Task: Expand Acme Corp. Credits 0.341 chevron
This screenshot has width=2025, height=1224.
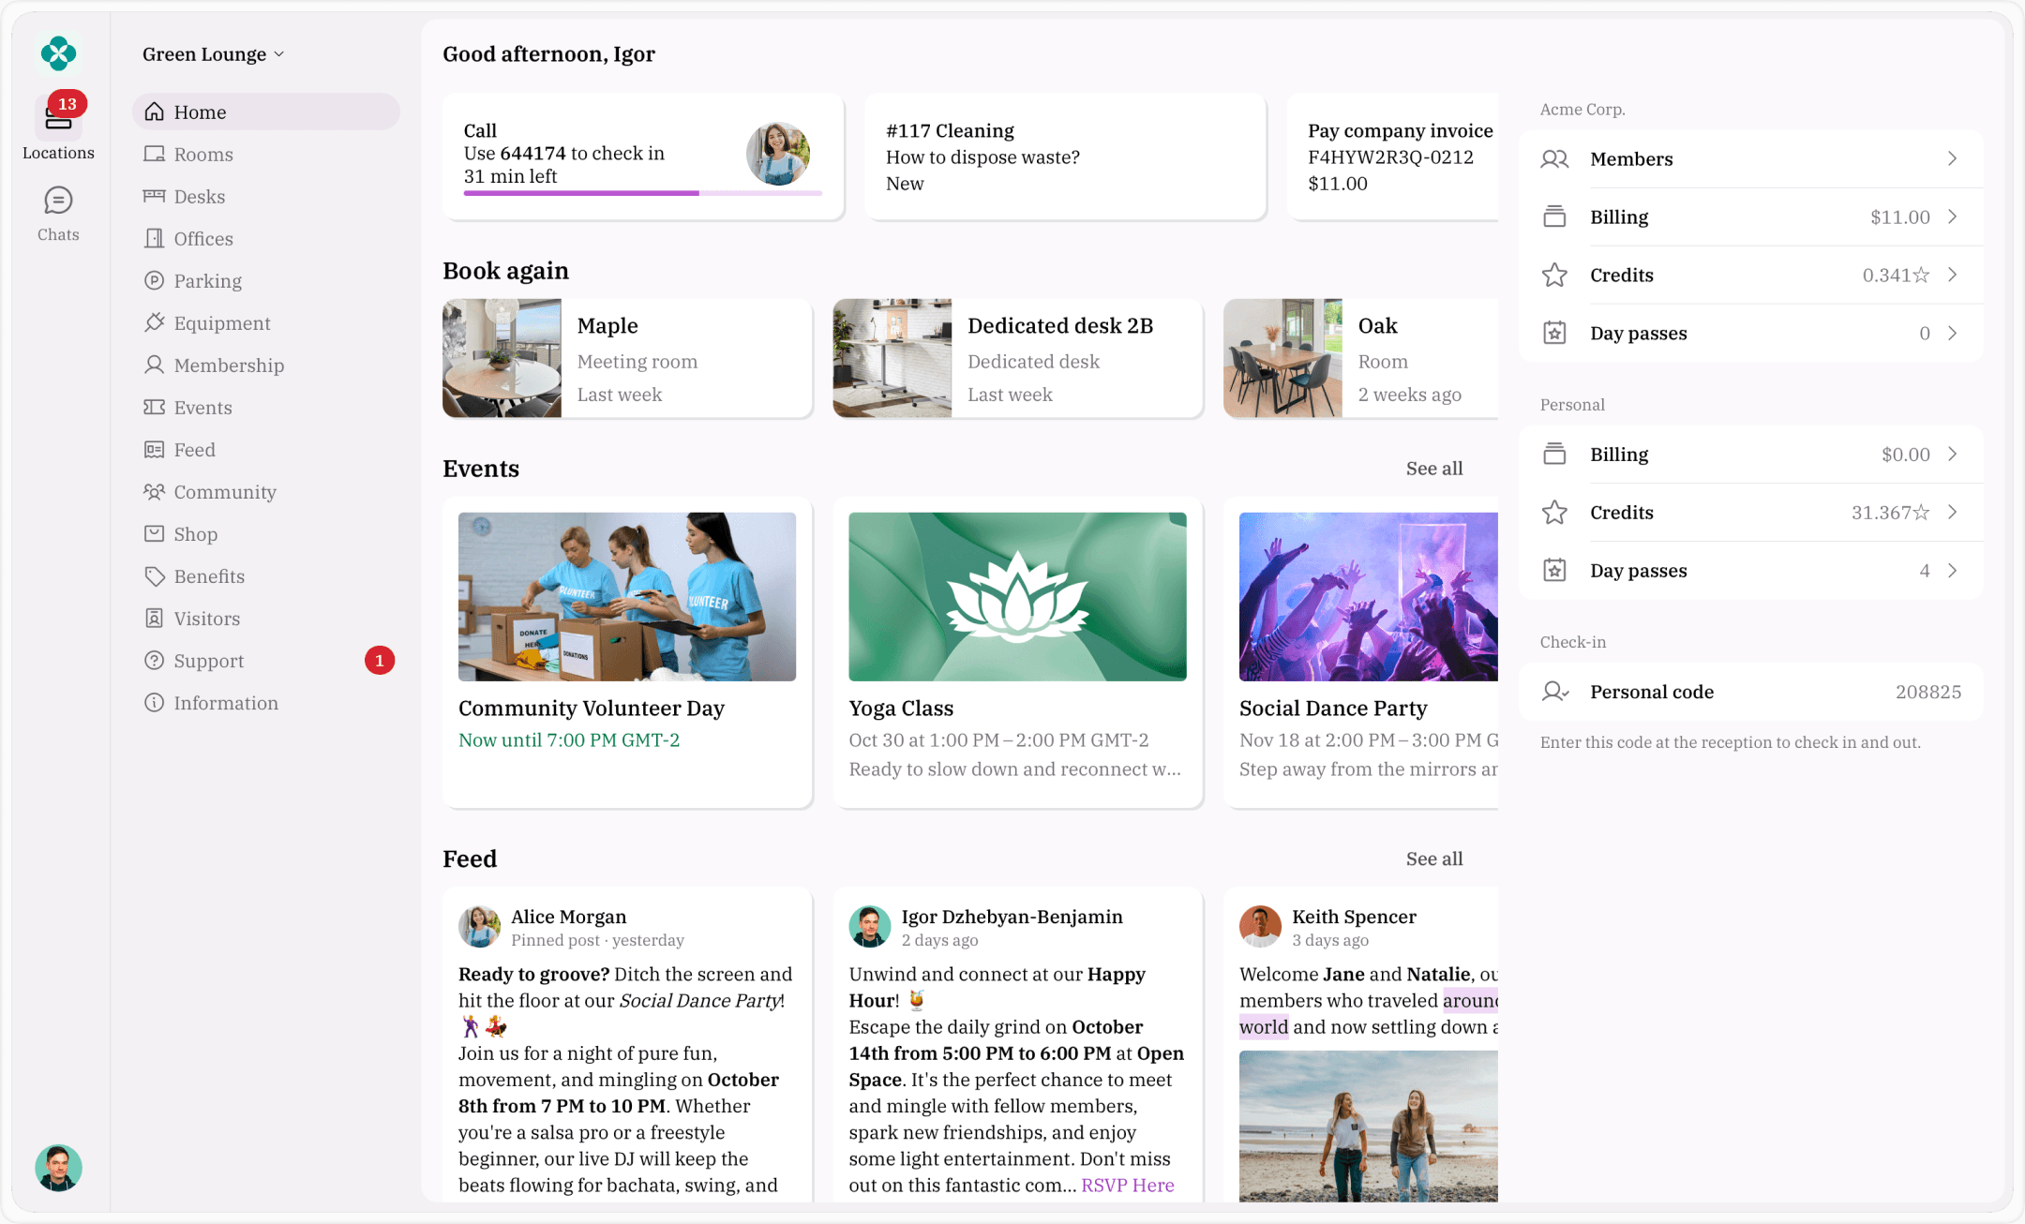Action: pyautogui.click(x=1952, y=275)
